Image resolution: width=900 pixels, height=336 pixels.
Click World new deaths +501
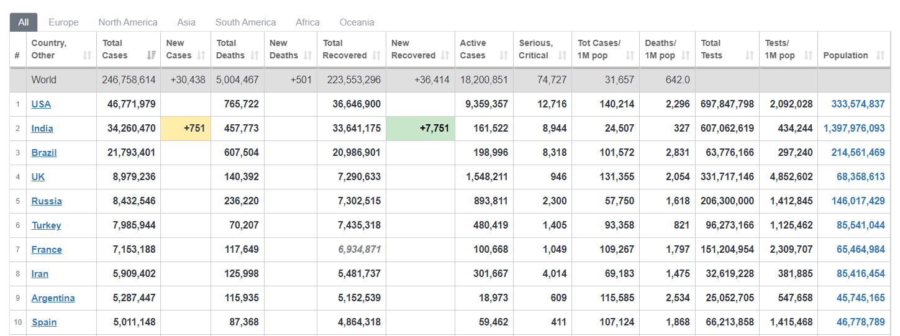click(x=301, y=80)
